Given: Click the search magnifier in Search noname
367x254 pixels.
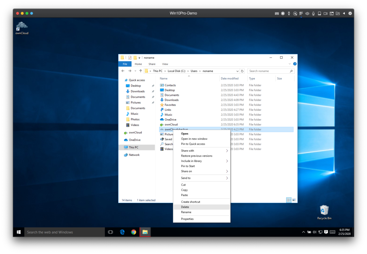Looking at the screenshot, I should (x=291, y=71).
